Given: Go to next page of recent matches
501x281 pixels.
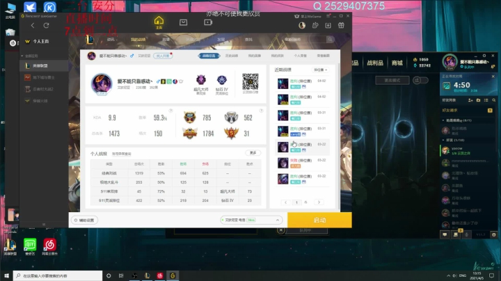Looking at the screenshot, I should click(319, 202).
